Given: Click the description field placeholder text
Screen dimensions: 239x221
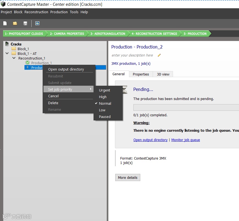Looking at the screenshot, I should pos(132,55).
